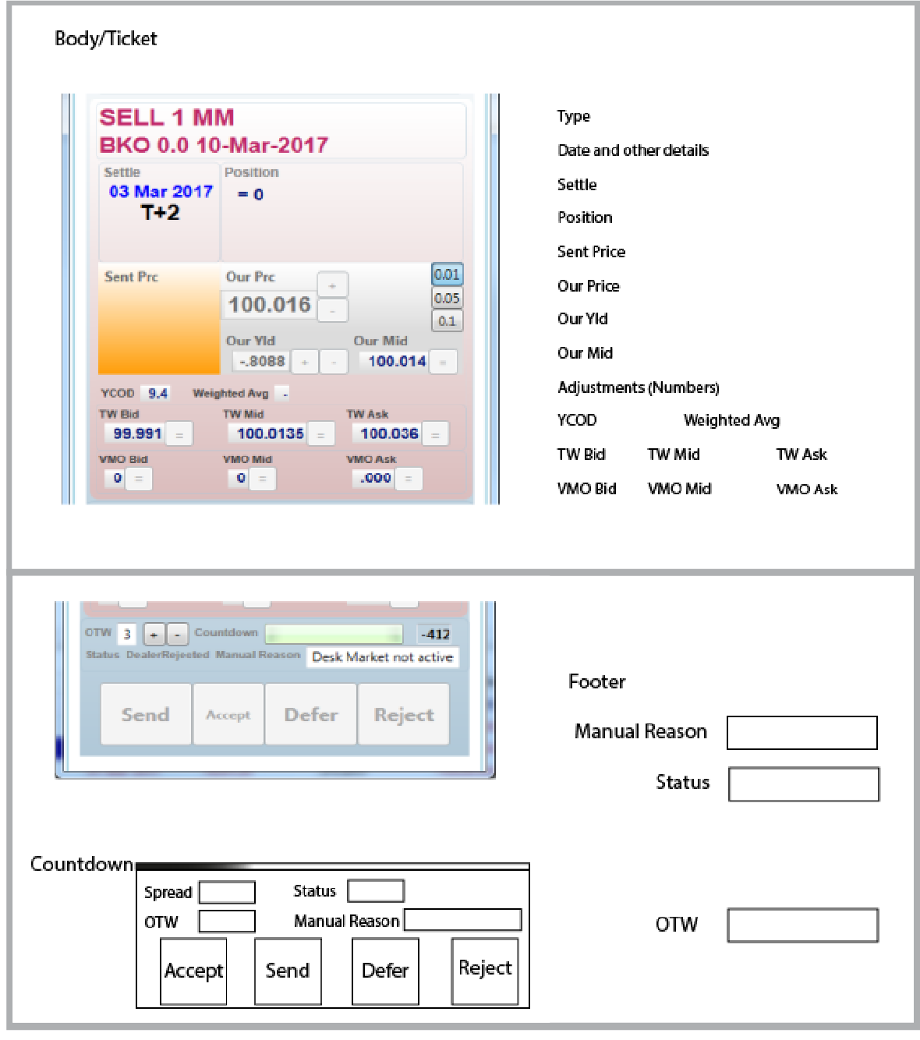Click the Our Prc 100.016 field
The height and width of the screenshot is (1040, 920).
270,305
